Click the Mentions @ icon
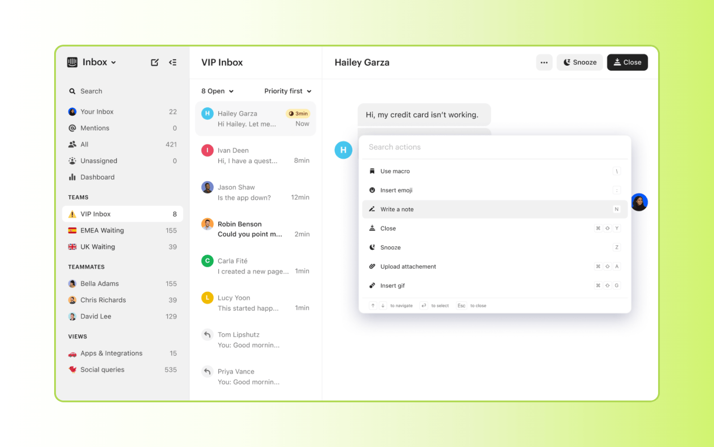 72,128
